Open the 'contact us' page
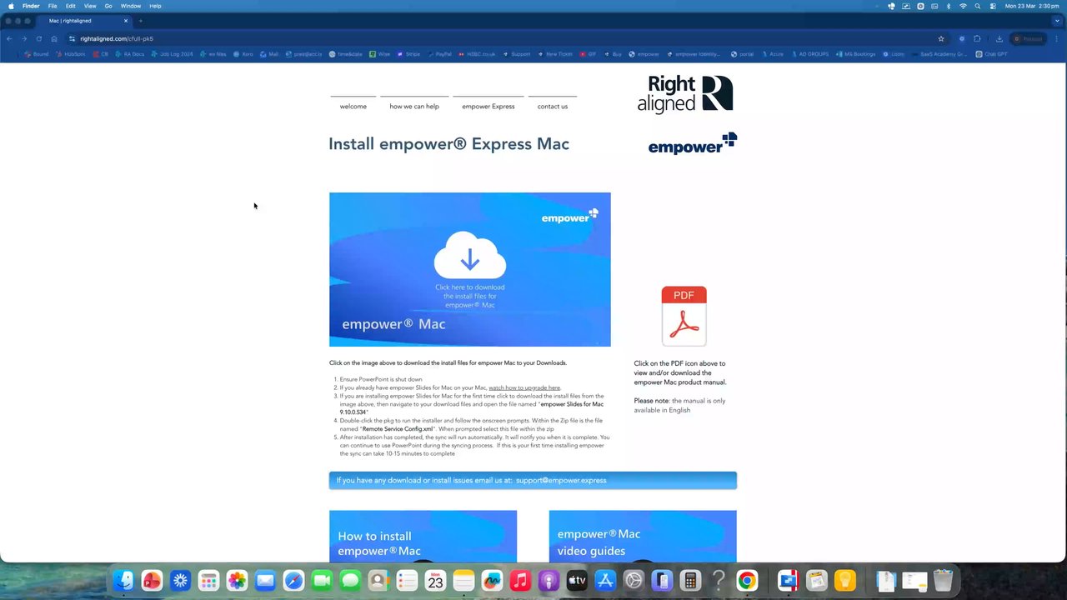Viewport: 1067px width, 600px height. pyautogui.click(x=553, y=107)
